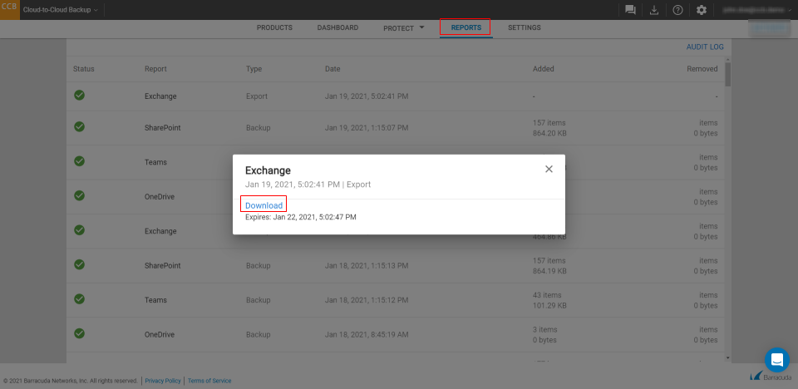The height and width of the screenshot is (389, 798).
Task: Select the Exchange export report row name
Action: [160, 96]
